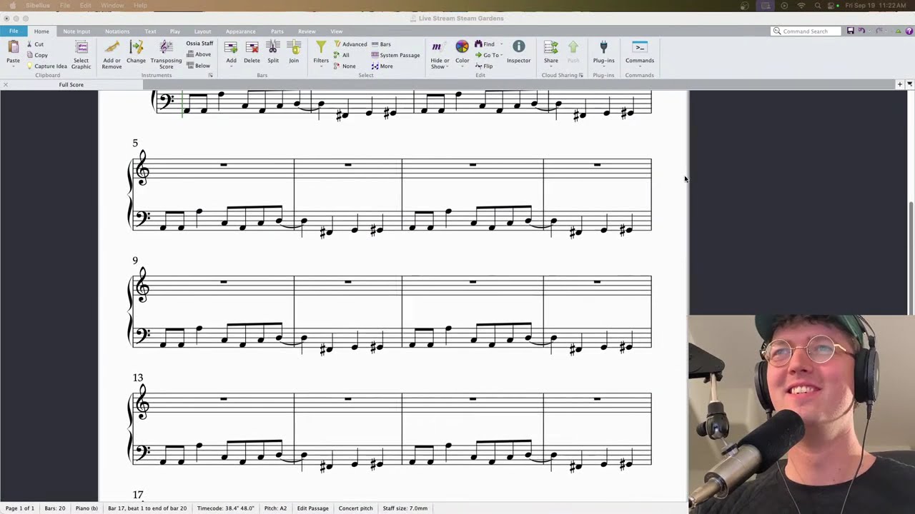Toggle the Transposing Score icon

click(166, 48)
